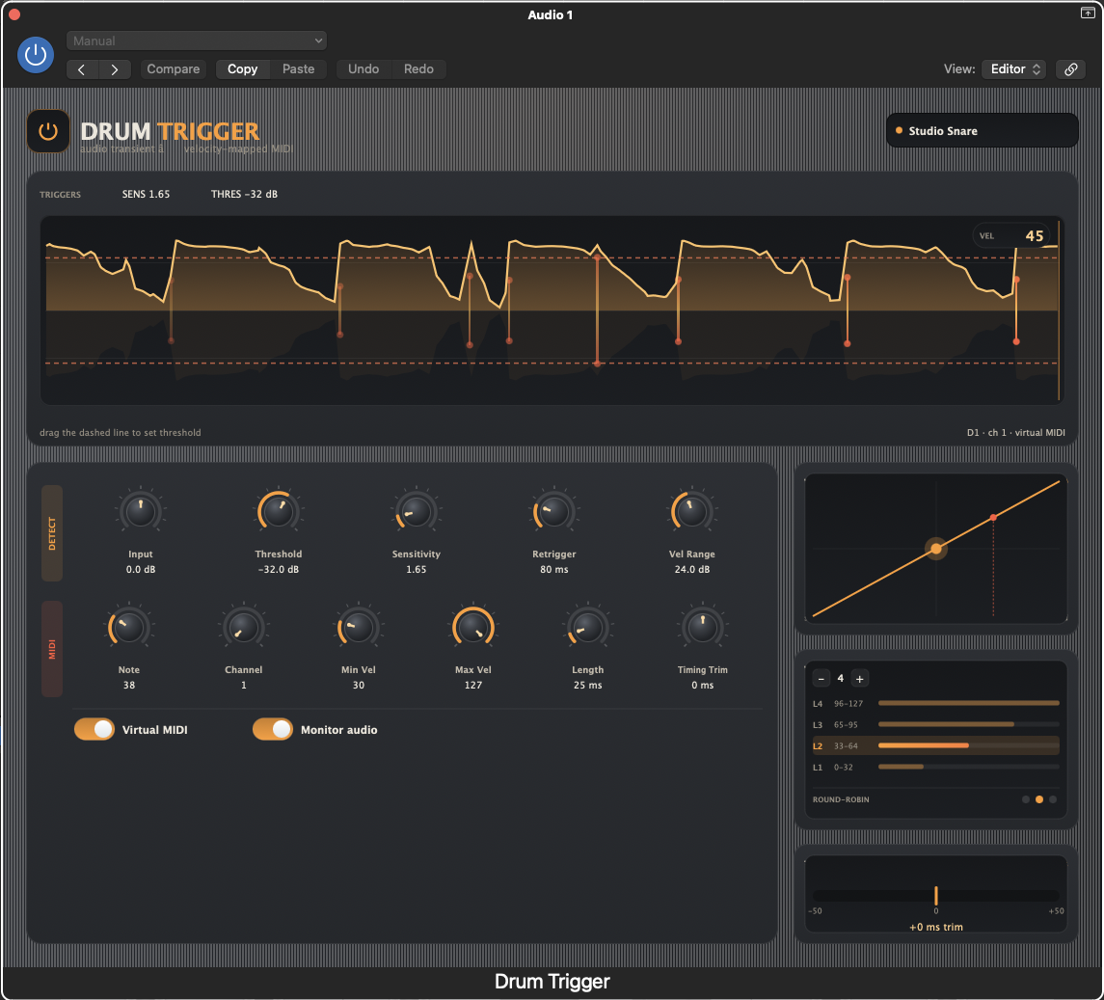Click the Redo button

pos(418,69)
